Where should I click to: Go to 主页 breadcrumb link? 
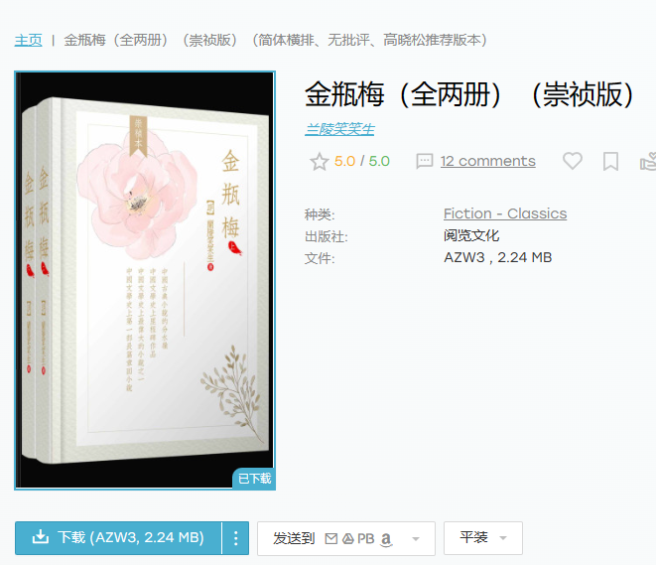tap(29, 40)
